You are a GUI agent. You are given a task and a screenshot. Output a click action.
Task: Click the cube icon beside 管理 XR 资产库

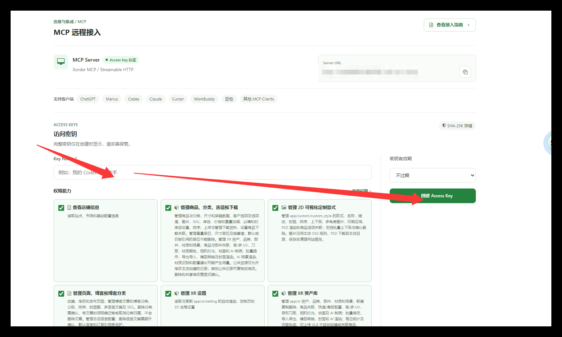click(284, 293)
